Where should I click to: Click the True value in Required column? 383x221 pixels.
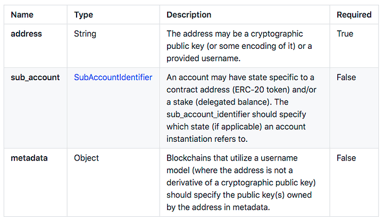[x=345, y=33]
